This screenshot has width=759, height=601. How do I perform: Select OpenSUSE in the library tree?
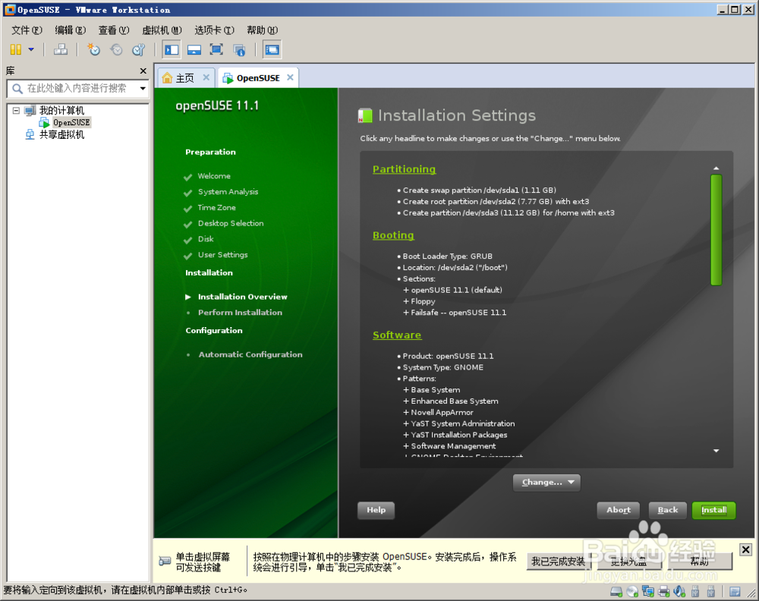pyautogui.click(x=71, y=122)
